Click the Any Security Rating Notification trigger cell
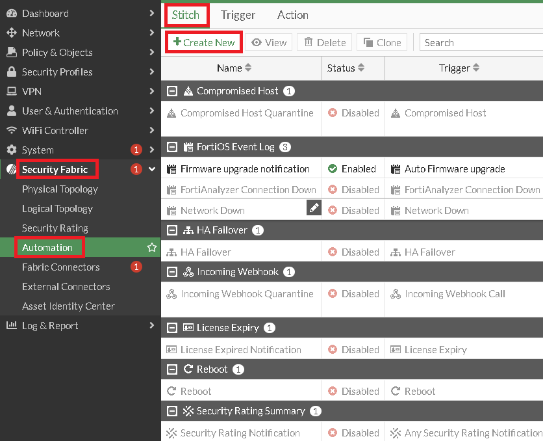 tap(473, 433)
